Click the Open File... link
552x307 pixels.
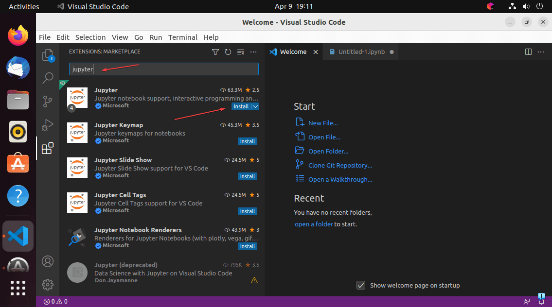[x=324, y=137]
